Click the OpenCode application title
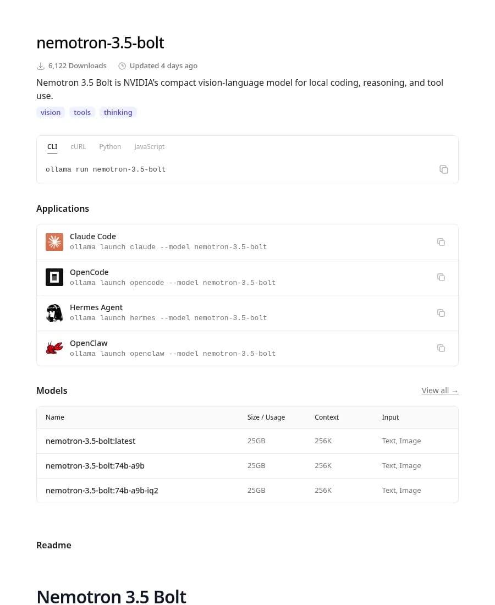Screen dimensions: 495x605 [89, 272]
